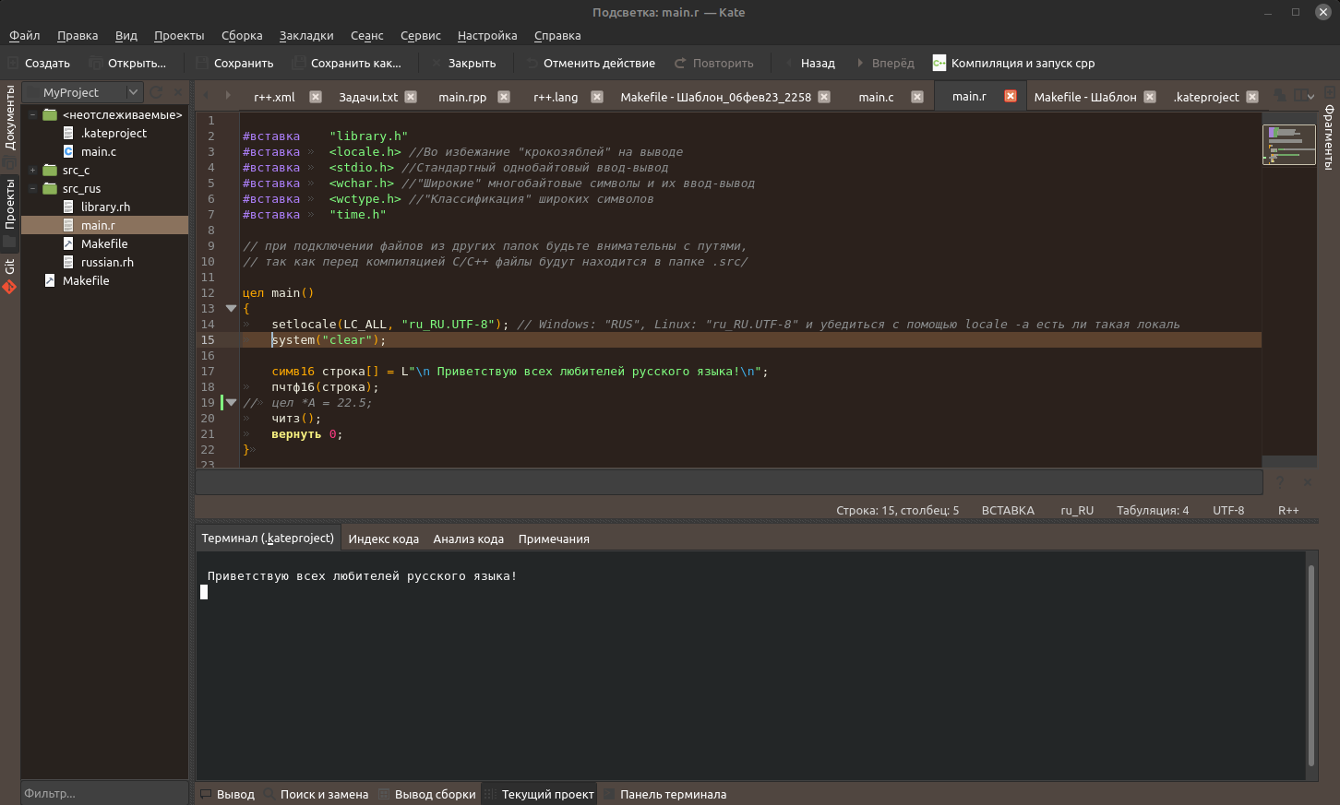The image size is (1340, 805).
Task: Switch to the Анализ кода tab
Action: (468, 539)
